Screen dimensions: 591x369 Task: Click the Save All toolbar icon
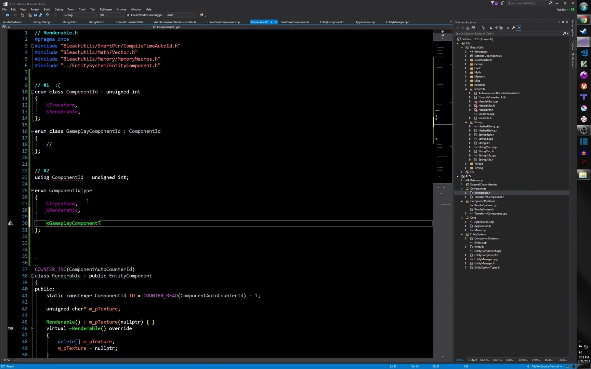[40, 15]
